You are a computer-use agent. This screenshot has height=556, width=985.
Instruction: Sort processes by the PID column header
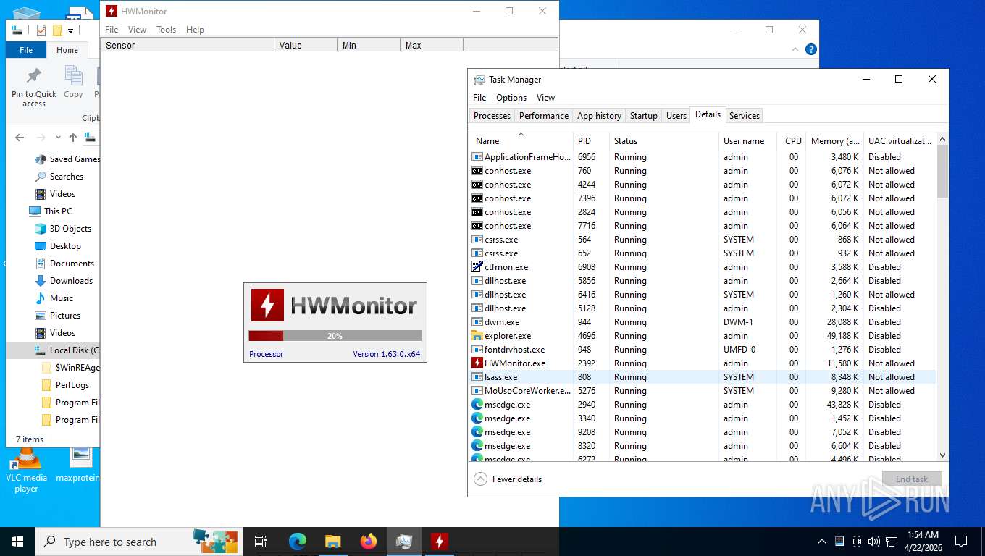click(591, 141)
